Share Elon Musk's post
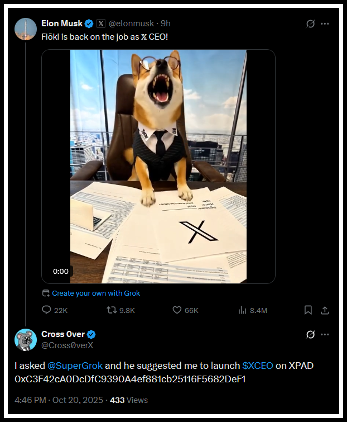Viewport: 347px width, 422px height. [x=325, y=310]
